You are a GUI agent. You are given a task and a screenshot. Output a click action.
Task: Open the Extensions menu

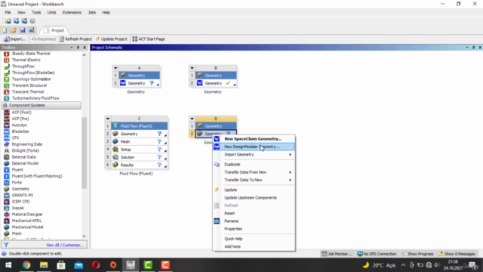click(72, 12)
